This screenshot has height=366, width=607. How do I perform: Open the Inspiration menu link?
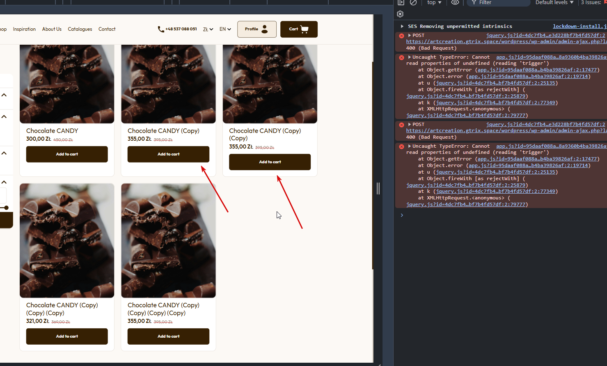pyautogui.click(x=24, y=29)
